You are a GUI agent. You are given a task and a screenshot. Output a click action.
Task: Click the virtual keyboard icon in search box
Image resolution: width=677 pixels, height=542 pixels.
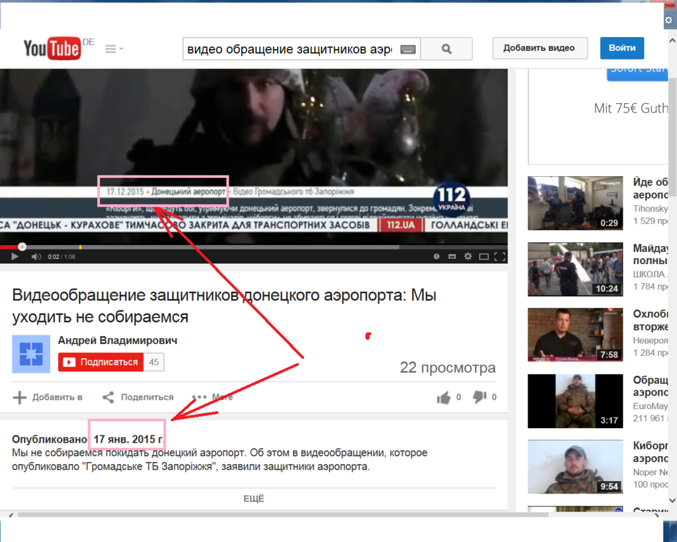(407, 49)
